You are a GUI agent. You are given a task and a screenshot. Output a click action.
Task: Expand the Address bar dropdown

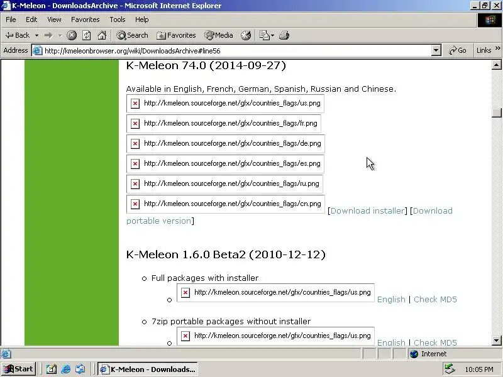point(436,50)
